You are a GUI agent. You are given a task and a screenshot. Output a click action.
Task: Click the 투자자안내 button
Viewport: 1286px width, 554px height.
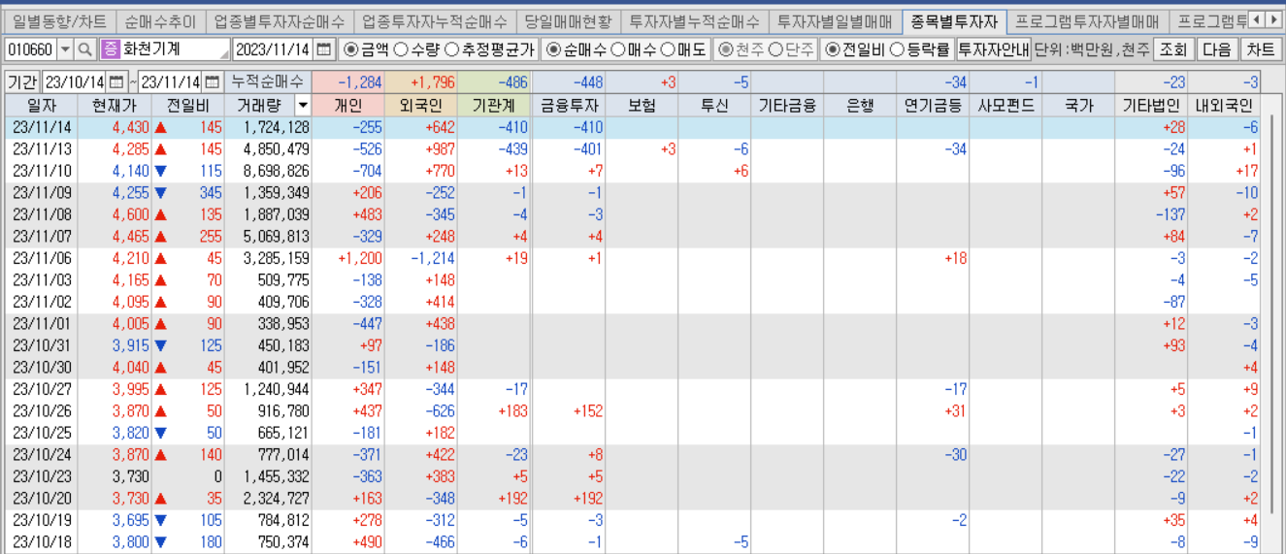click(x=993, y=49)
